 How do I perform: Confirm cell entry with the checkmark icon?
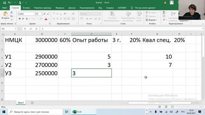tap(31, 29)
